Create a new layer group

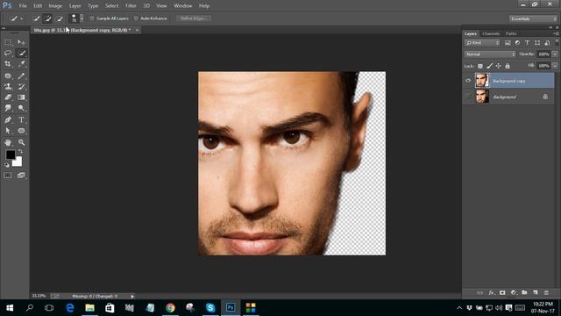(x=524, y=292)
